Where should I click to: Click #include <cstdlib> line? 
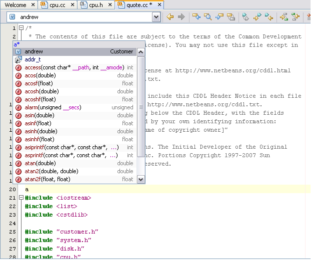coord(56,215)
